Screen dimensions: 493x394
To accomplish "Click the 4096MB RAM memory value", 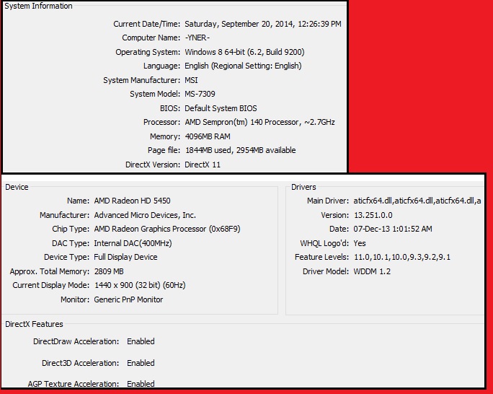I will tap(208, 136).
